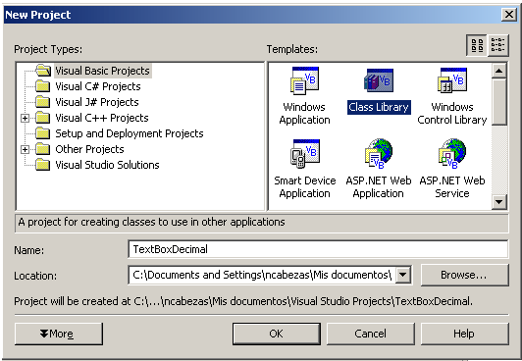The width and height of the screenshot is (522, 361).
Task: Click the "ASP.NET Web Application" label
Action: click(379, 187)
